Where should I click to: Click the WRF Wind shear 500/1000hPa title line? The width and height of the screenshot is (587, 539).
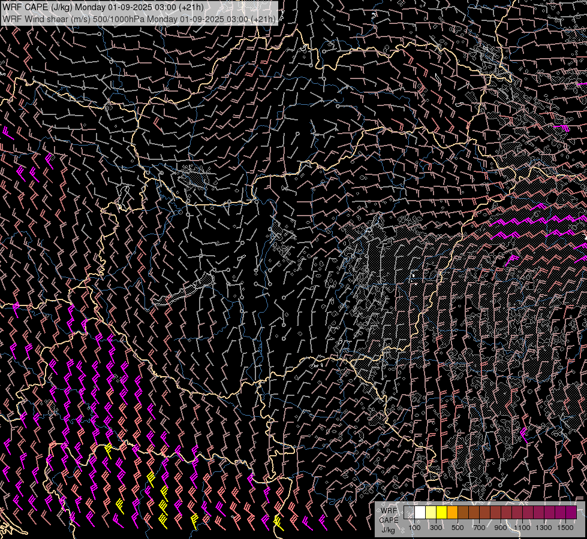pos(139,19)
